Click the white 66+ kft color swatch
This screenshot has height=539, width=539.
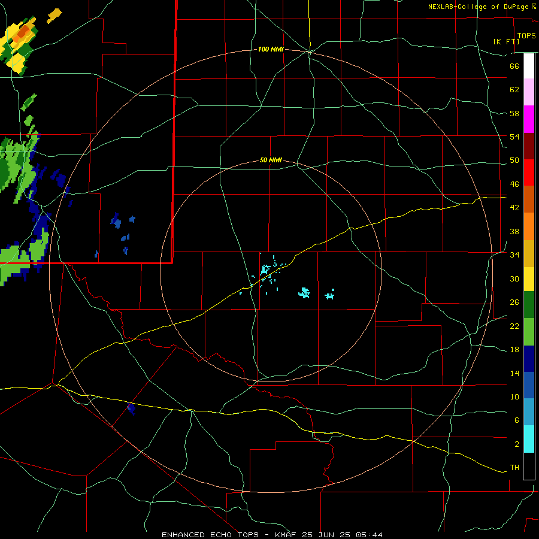click(x=529, y=66)
